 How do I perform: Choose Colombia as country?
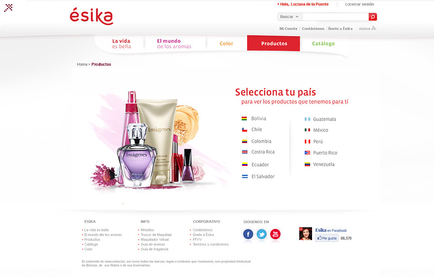point(261,141)
